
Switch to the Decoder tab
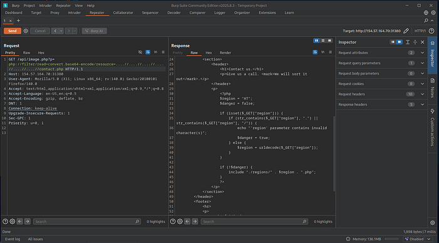pos(174,13)
